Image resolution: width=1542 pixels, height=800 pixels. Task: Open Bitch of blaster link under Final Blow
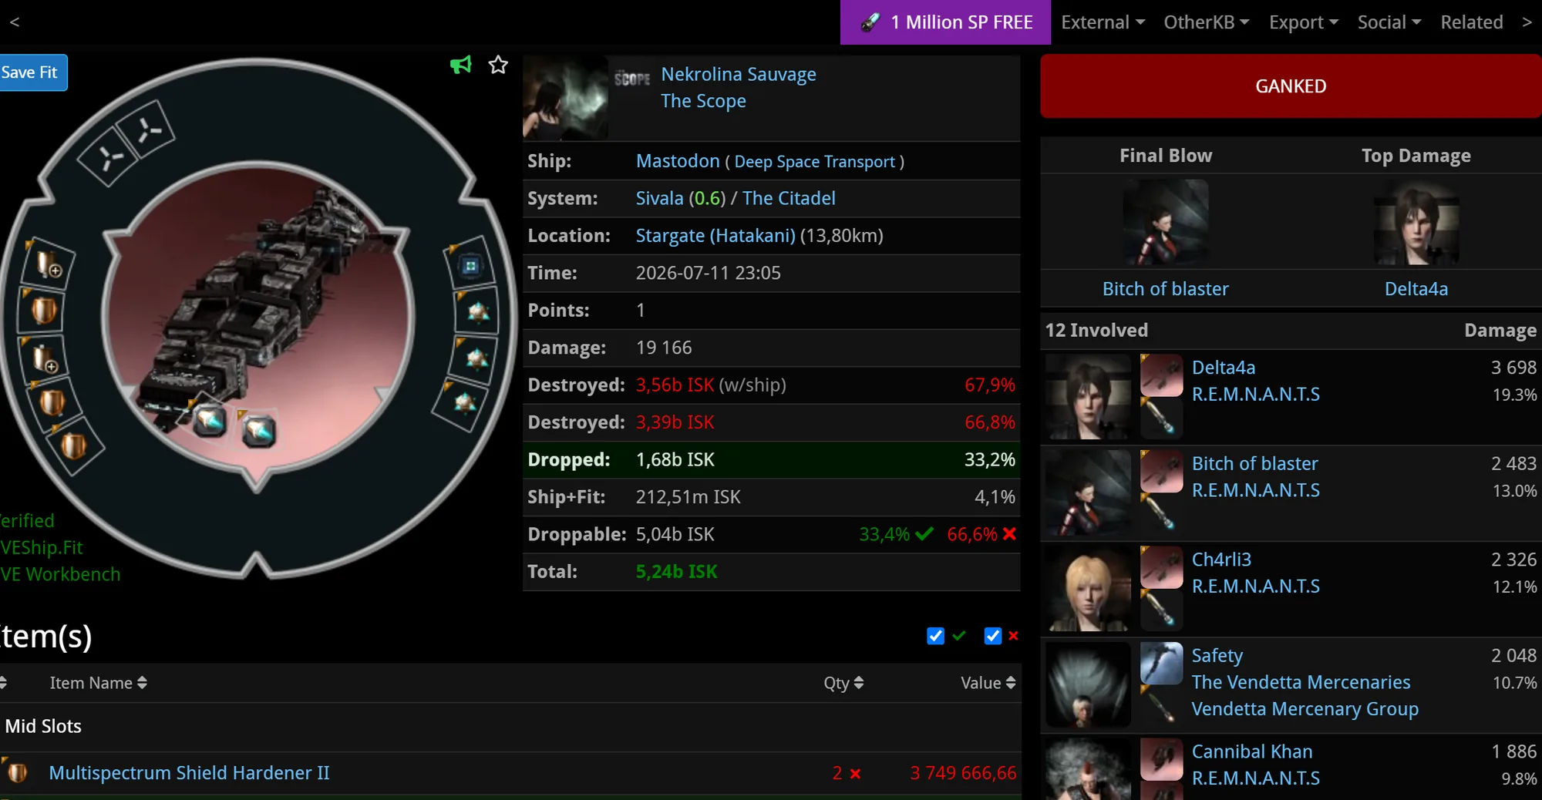[1165, 289]
